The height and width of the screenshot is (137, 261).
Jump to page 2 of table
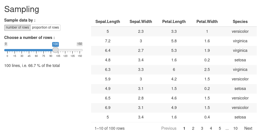[193, 128]
